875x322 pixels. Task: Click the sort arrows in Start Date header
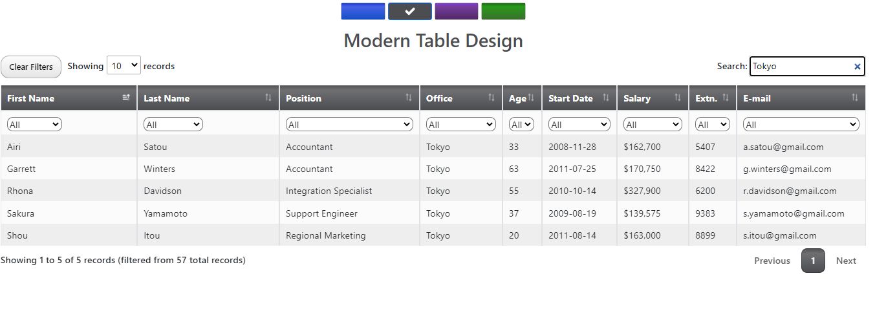pyautogui.click(x=606, y=98)
